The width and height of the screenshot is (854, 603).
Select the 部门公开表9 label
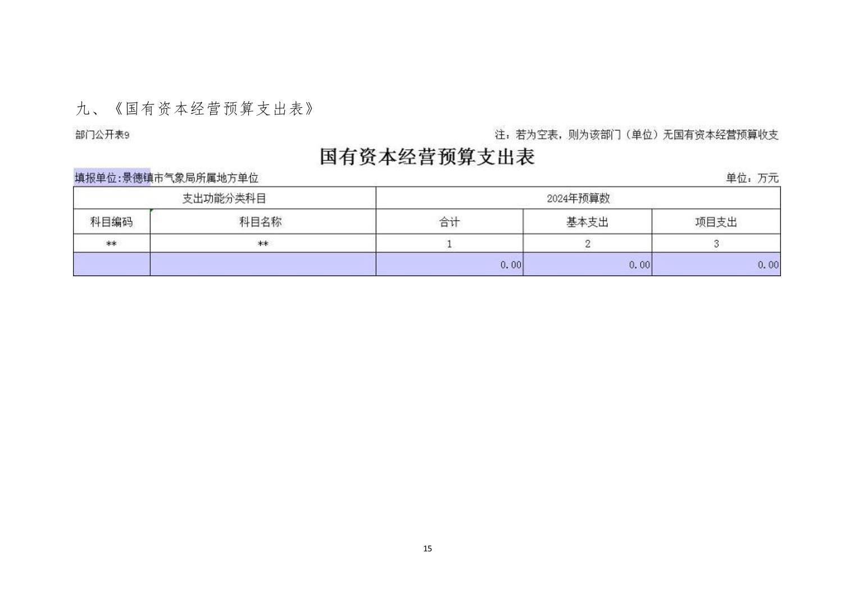(x=102, y=135)
